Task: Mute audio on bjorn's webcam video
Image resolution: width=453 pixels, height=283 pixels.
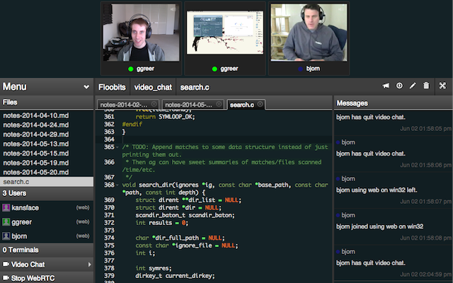Action: coord(341,9)
